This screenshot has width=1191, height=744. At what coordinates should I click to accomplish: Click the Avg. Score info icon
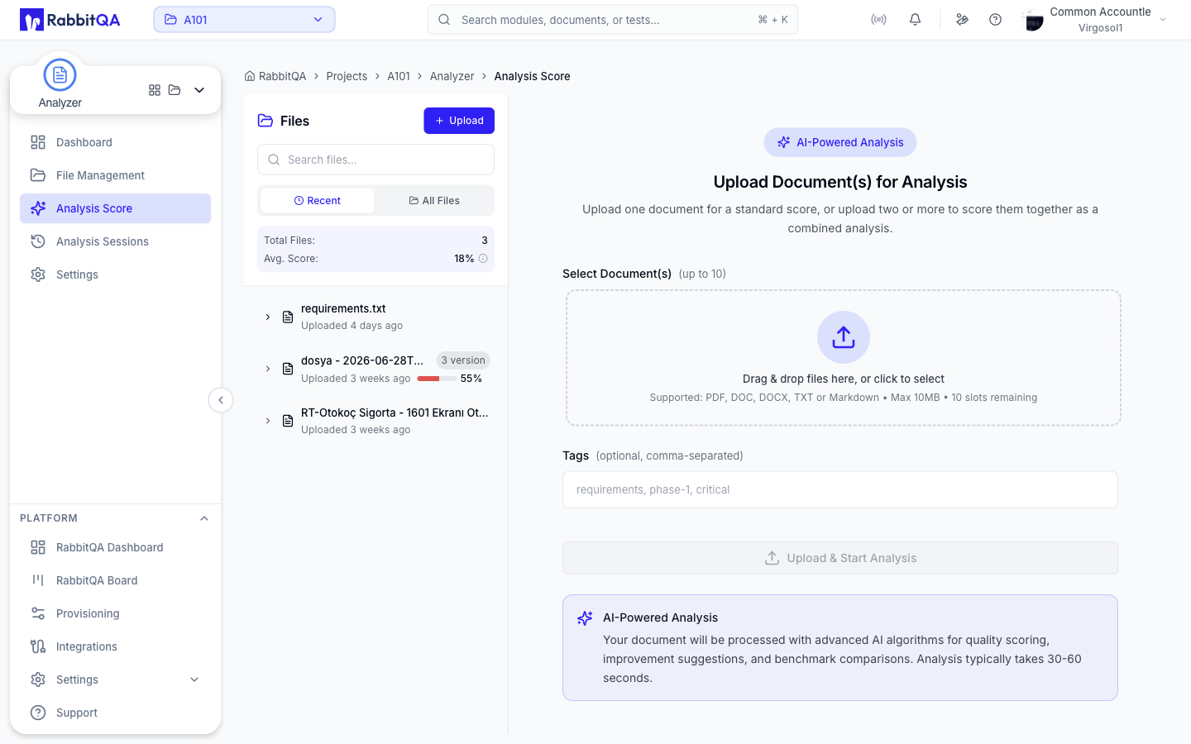click(x=483, y=259)
